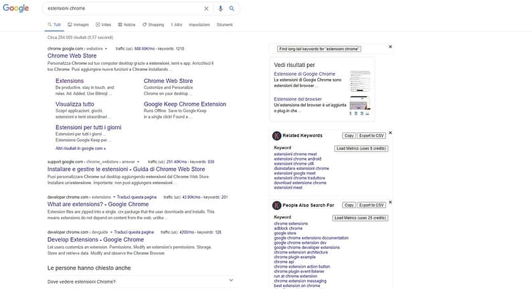Image resolution: width=532 pixels, height=289 pixels.
Task: Click keyword chrome extension architecture
Action: 301,252
